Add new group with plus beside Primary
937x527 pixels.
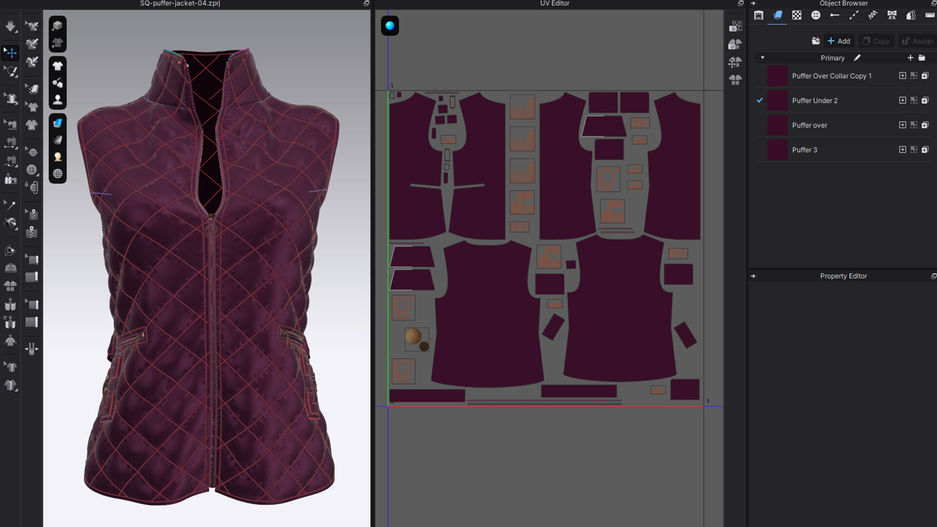(910, 58)
